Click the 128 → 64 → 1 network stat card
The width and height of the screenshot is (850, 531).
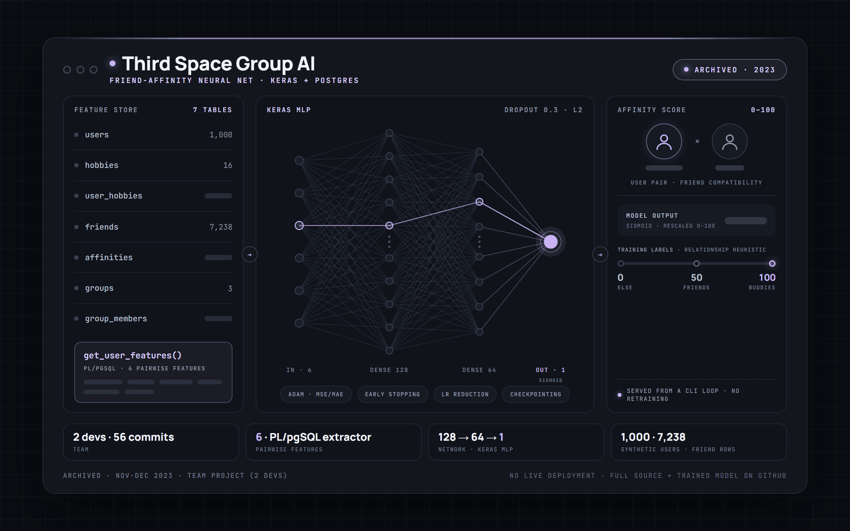[x=516, y=442]
